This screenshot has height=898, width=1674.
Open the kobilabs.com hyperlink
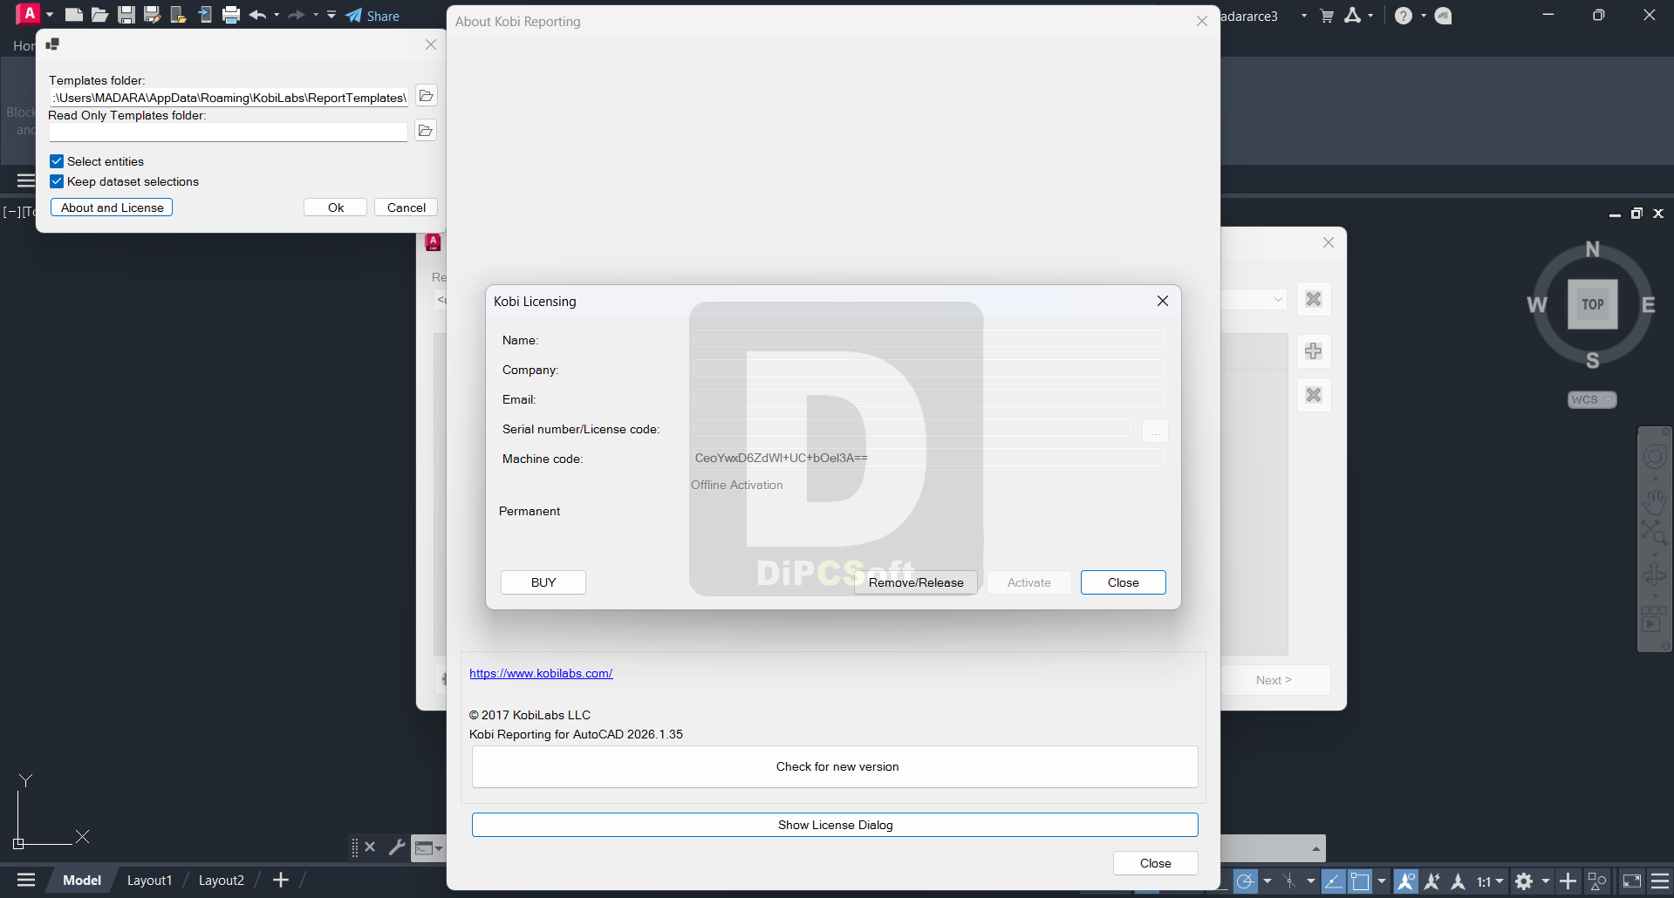point(541,673)
